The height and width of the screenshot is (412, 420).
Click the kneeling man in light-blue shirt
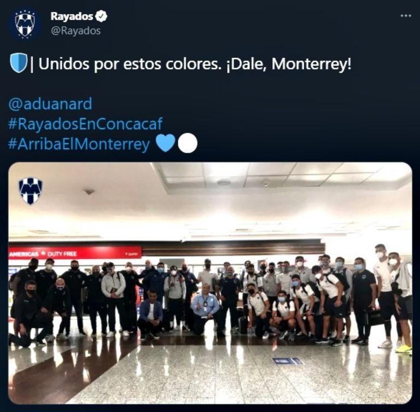coord(205,308)
